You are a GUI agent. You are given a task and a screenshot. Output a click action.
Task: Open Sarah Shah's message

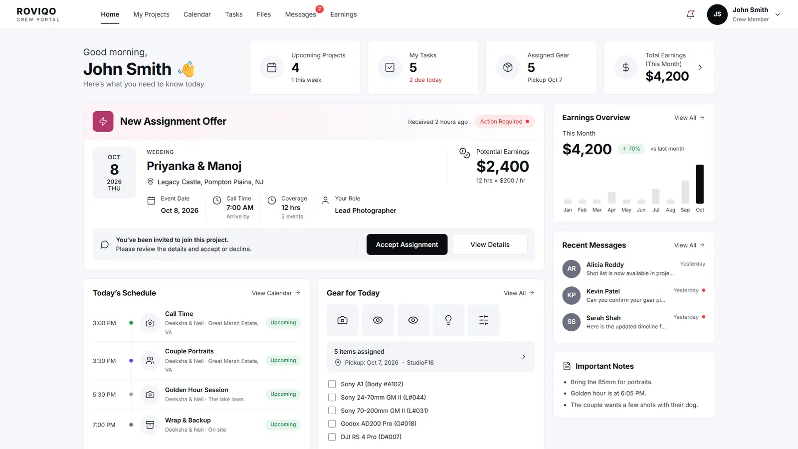tap(633, 322)
